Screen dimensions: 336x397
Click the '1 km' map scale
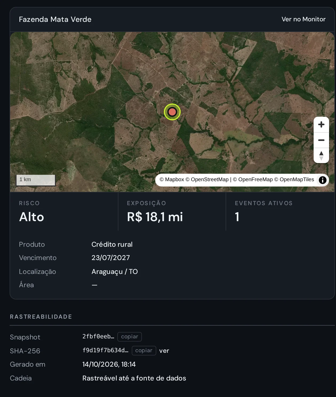click(36, 180)
